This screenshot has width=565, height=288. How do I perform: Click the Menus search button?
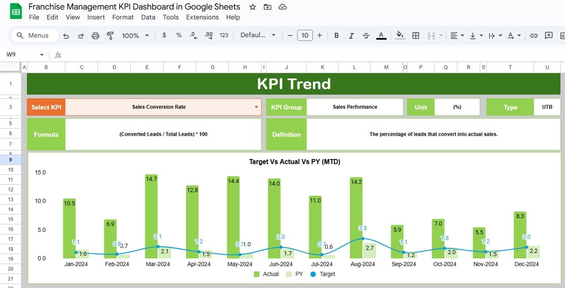34,35
